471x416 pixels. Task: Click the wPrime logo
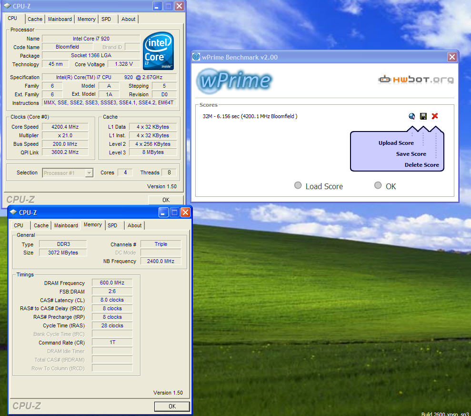234,81
